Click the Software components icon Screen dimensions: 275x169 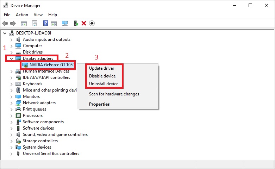coord(19,122)
